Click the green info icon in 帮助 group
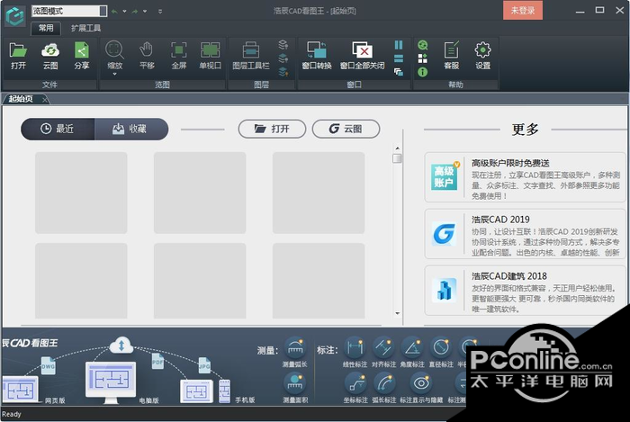Screen dimensions: 630x422 tap(423, 72)
